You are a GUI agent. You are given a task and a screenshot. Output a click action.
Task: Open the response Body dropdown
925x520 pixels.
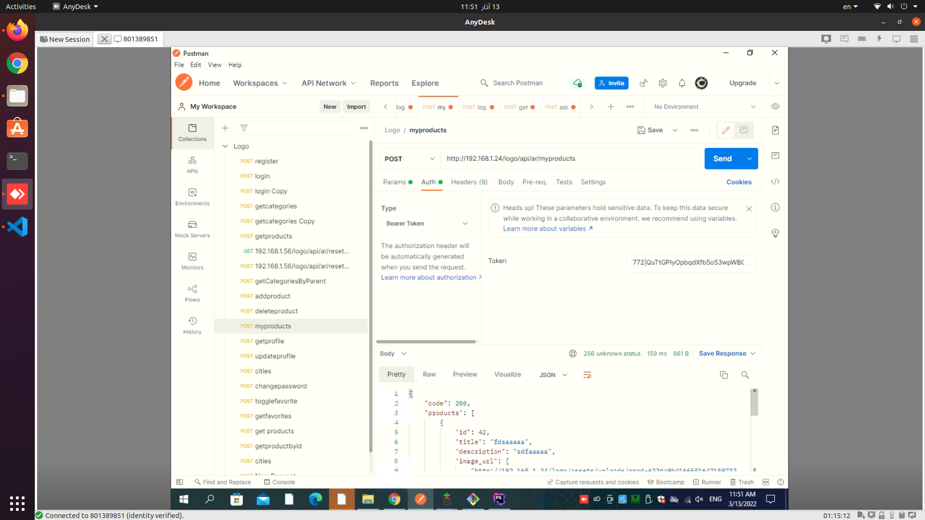point(393,353)
